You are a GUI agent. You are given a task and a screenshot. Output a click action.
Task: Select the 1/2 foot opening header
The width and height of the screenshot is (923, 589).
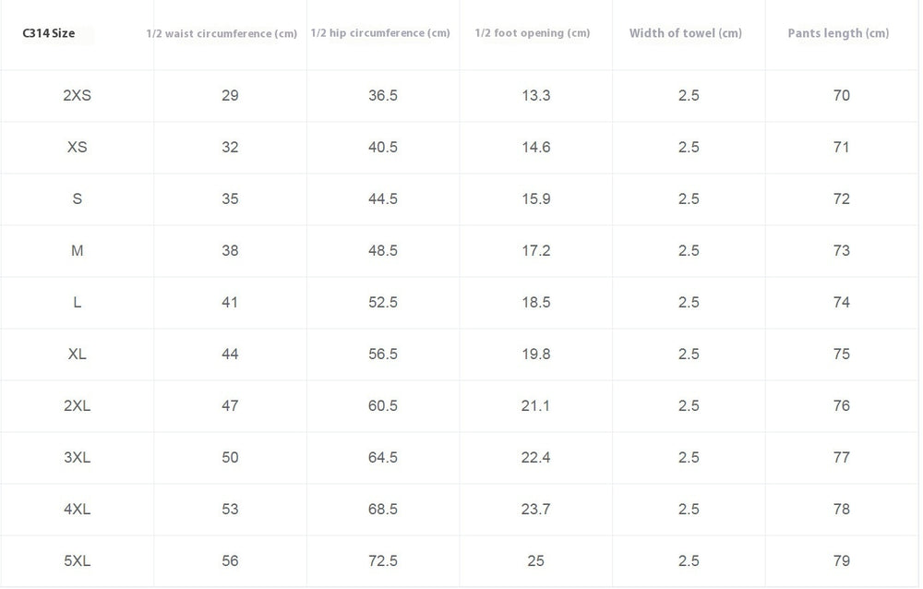coord(533,33)
